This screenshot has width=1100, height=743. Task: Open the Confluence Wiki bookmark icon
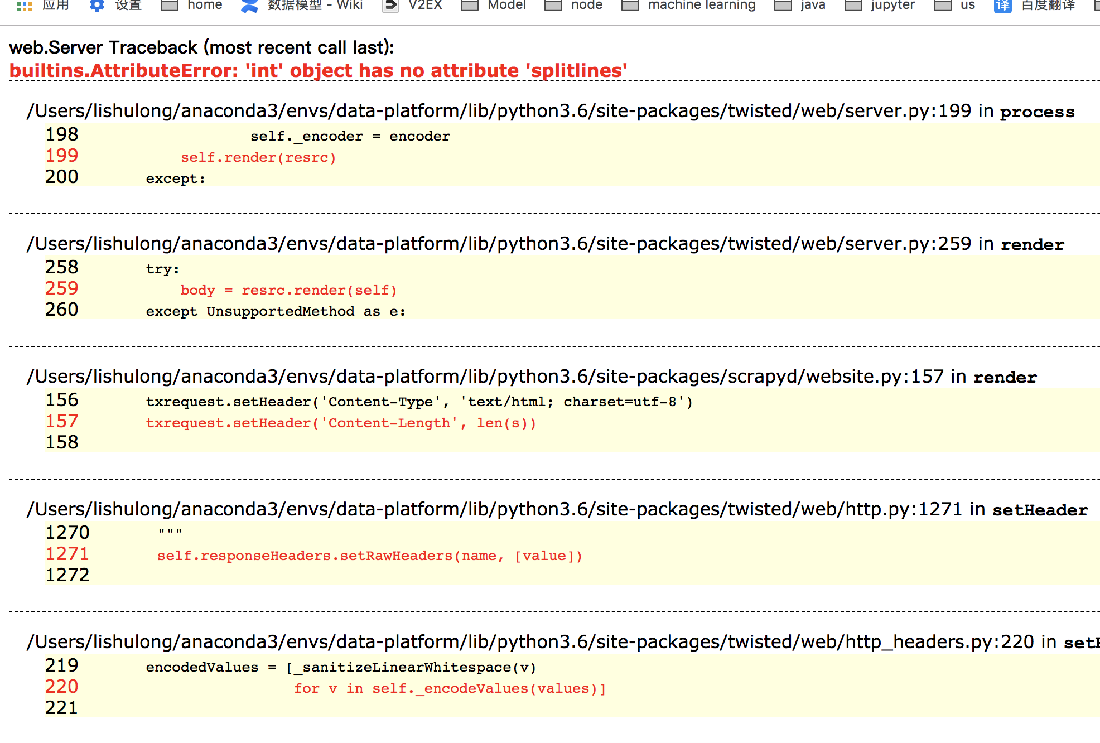click(249, 6)
